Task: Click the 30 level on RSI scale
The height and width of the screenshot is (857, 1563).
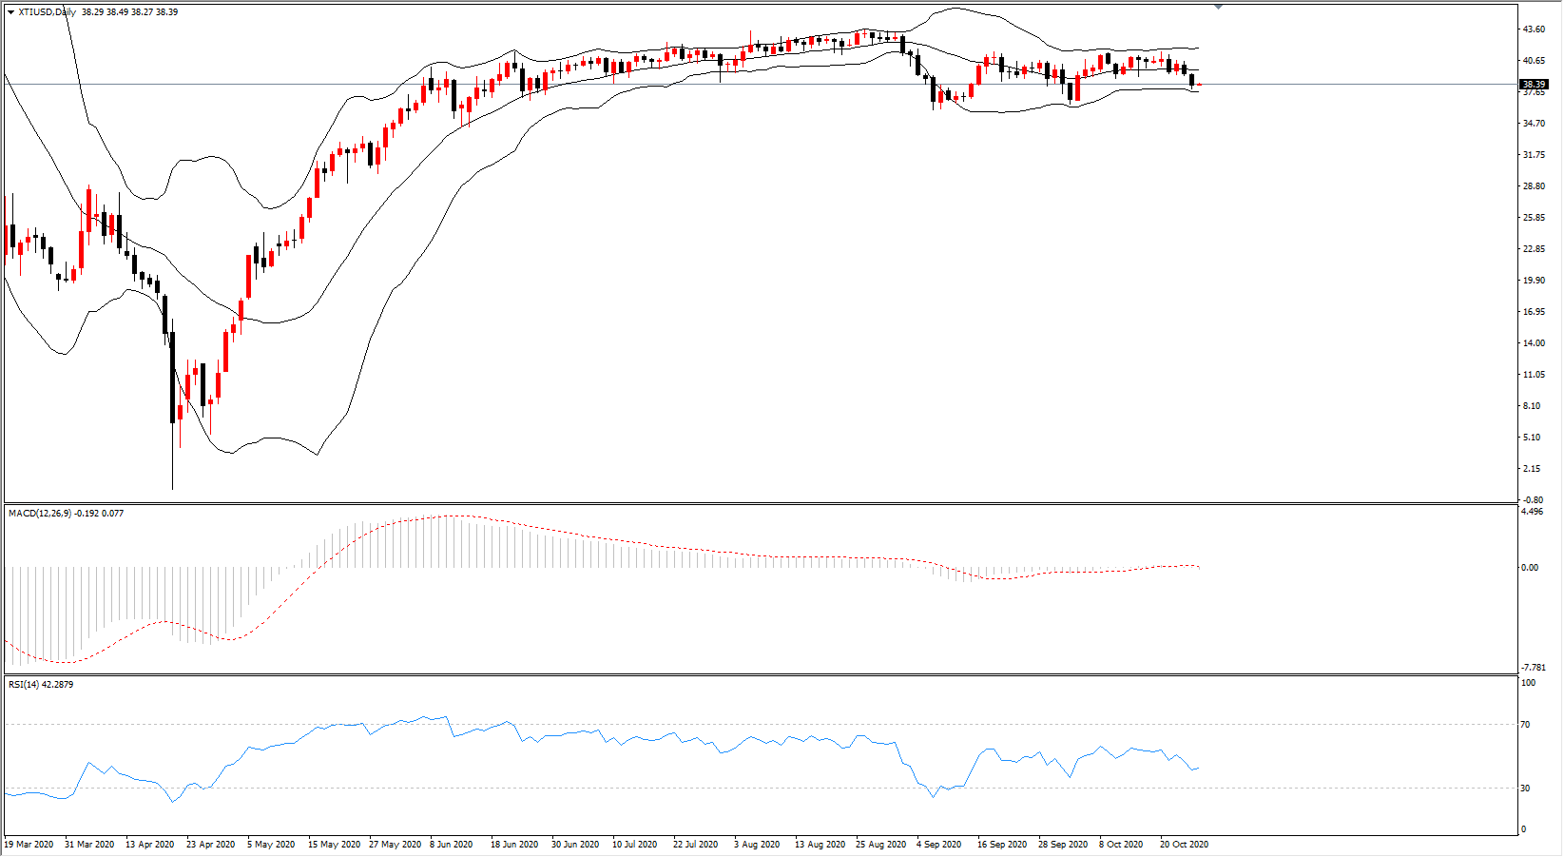Action: coord(1526,788)
